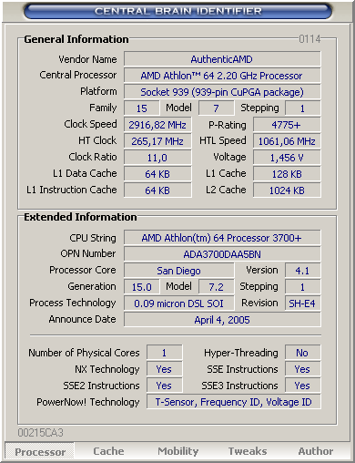The image size is (355, 463).
Task: Click the OPN Number ADA3700DAA5BN
Action: click(x=222, y=254)
